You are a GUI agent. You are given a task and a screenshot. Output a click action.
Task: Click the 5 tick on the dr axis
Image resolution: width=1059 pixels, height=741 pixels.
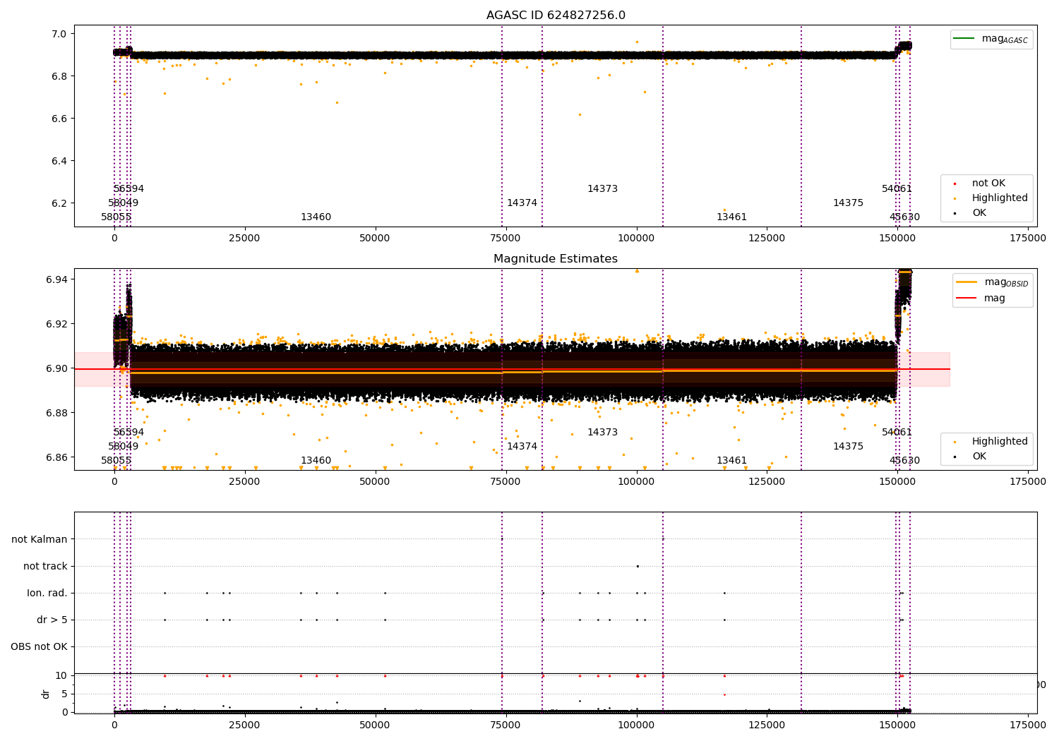point(64,694)
